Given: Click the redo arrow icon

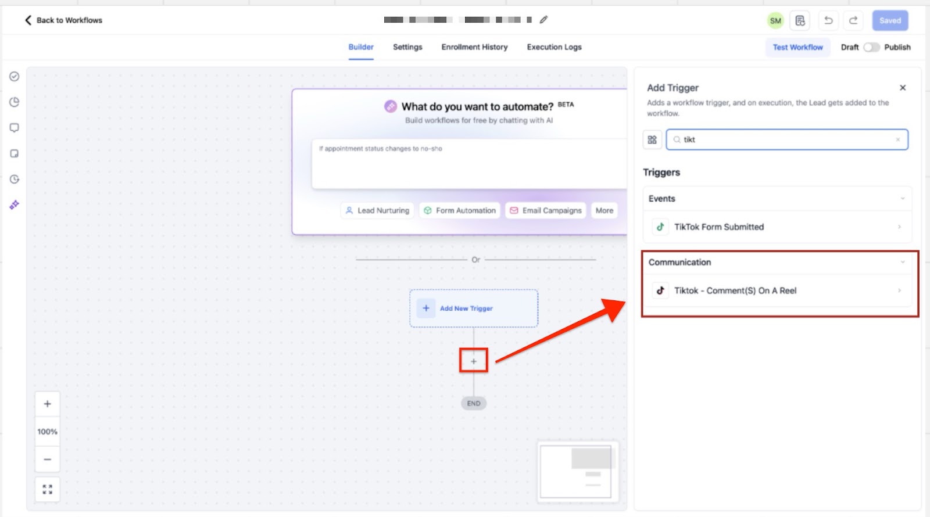Looking at the screenshot, I should pyautogui.click(x=853, y=20).
